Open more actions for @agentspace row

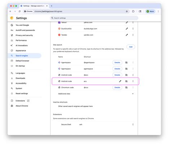(x=133, y=63)
